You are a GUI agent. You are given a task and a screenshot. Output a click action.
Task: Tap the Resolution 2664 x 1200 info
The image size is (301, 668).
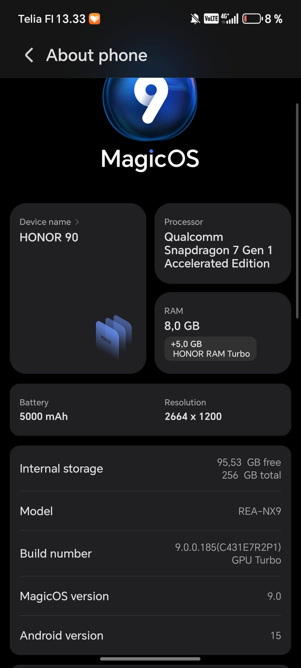tap(193, 410)
